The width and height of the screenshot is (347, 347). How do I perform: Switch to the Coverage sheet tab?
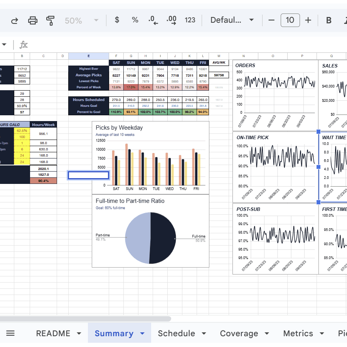(238, 333)
